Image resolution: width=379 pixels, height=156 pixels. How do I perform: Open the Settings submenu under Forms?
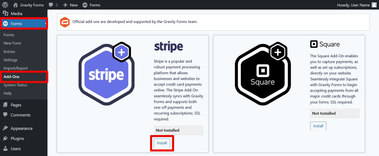(x=10, y=60)
